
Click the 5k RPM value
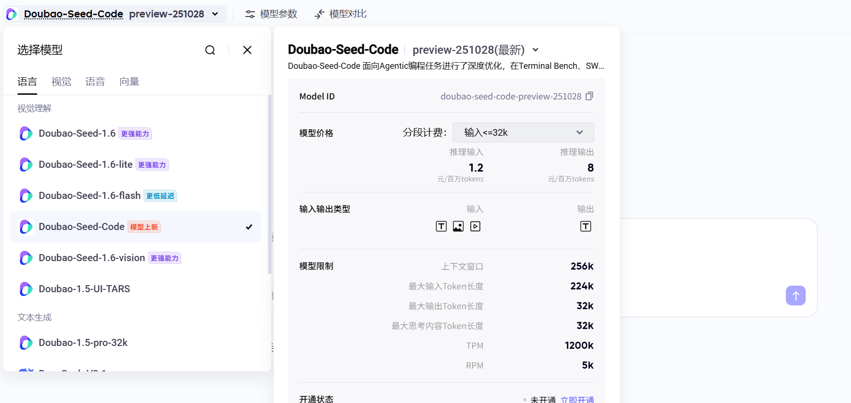tap(588, 365)
